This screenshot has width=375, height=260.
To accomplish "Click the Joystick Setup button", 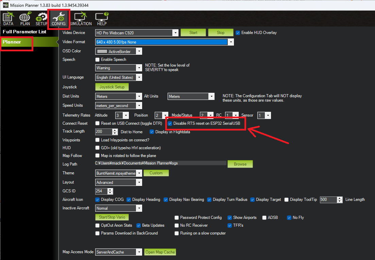I will point(112,87).
